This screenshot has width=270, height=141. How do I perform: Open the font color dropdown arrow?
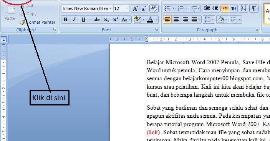click(156, 19)
